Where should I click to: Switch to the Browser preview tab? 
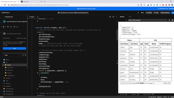(122, 17)
